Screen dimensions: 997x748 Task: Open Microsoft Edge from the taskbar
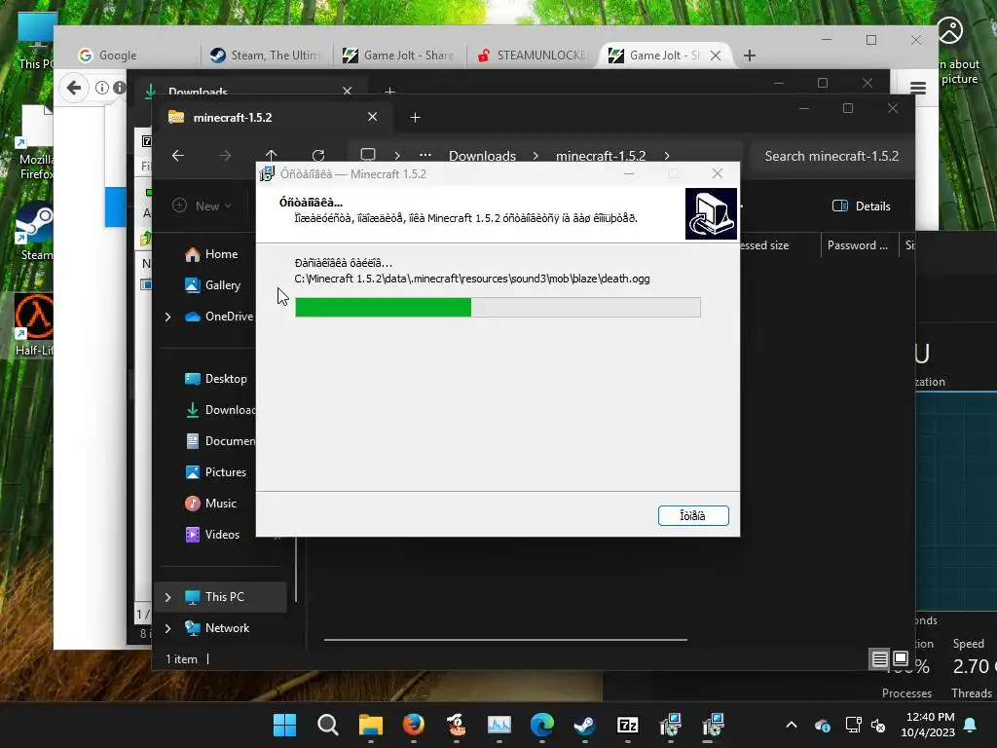[541, 725]
